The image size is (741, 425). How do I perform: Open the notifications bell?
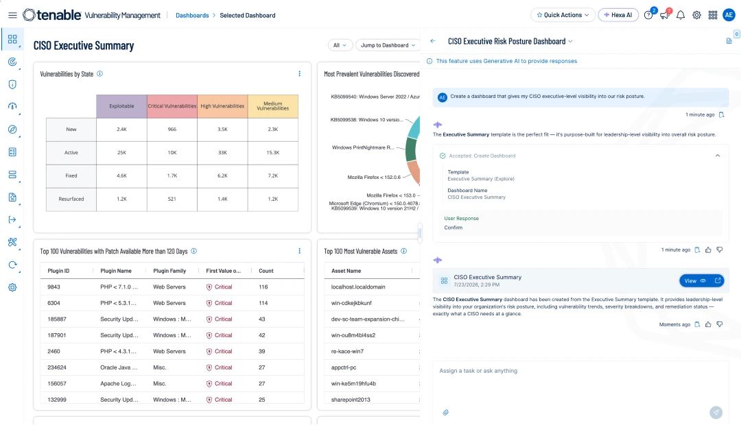[x=681, y=15]
